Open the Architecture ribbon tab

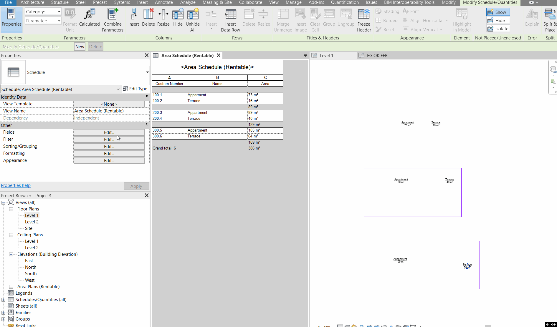tap(32, 2)
